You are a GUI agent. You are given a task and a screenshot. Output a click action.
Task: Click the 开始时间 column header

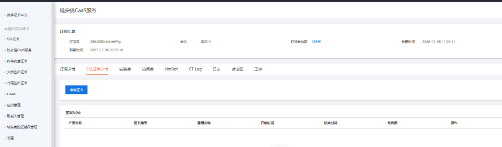[x=267, y=123]
